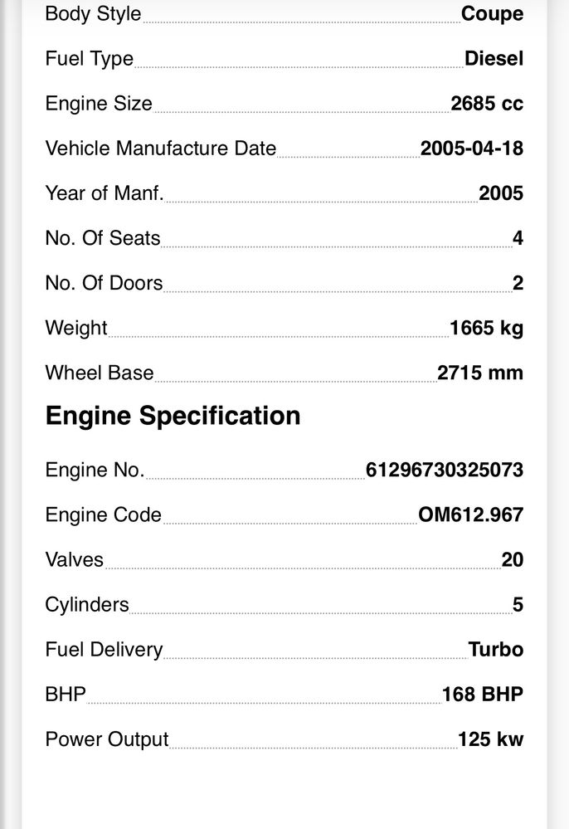The width and height of the screenshot is (569, 829).
Task: Click the Year of Manf. label
Action: coord(104,193)
